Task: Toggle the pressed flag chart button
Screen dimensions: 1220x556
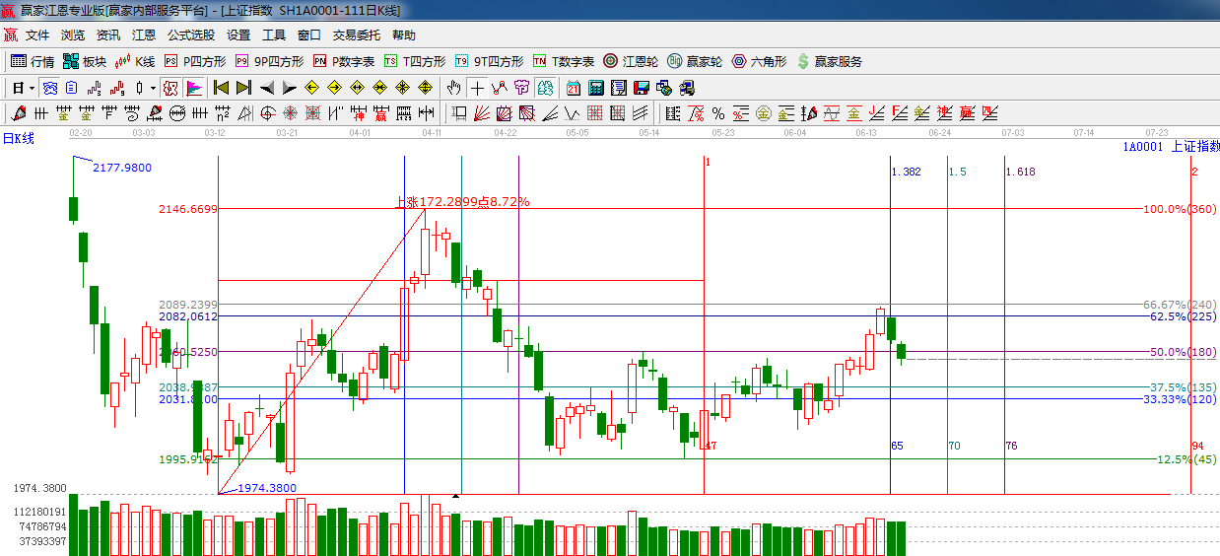Action: point(193,88)
